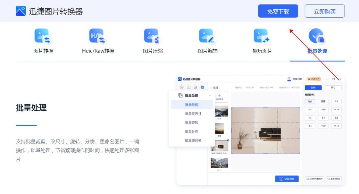Click 应用到所有图片 button
The width and height of the screenshot is (359, 194).
[x=314, y=179]
